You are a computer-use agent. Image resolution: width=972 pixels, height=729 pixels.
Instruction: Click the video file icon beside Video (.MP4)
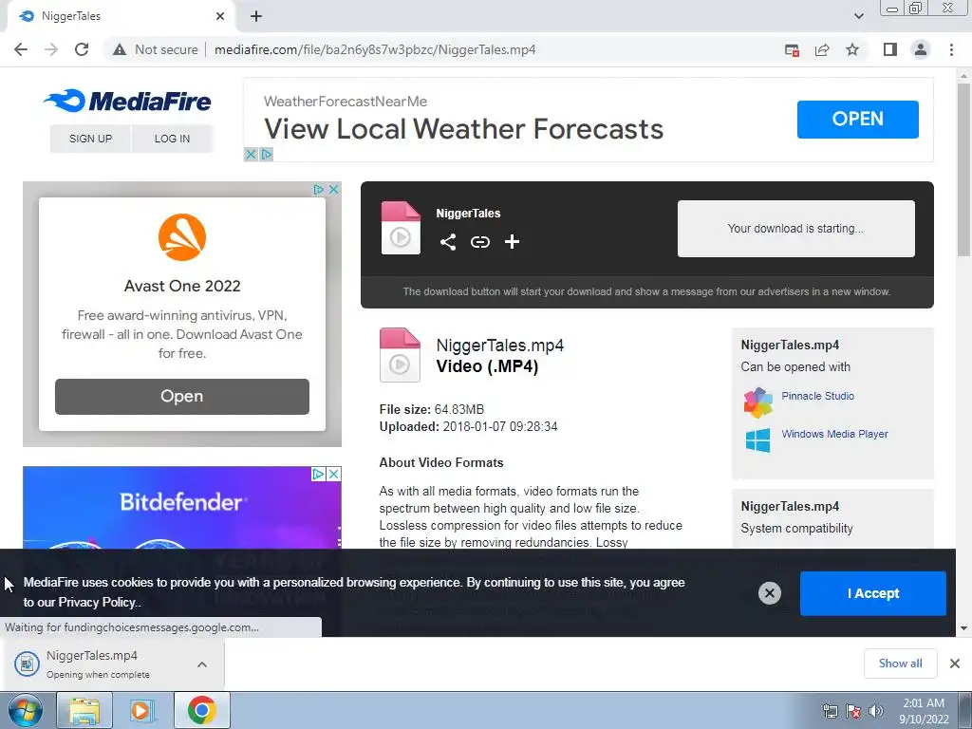click(400, 355)
